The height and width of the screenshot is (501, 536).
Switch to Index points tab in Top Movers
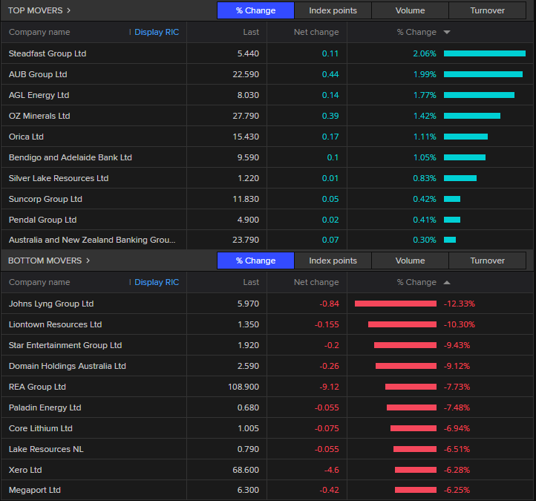pyautogui.click(x=333, y=10)
